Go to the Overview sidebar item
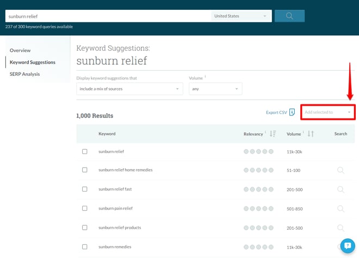This screenshot has height=258, width=359. [x=20, y=51]
